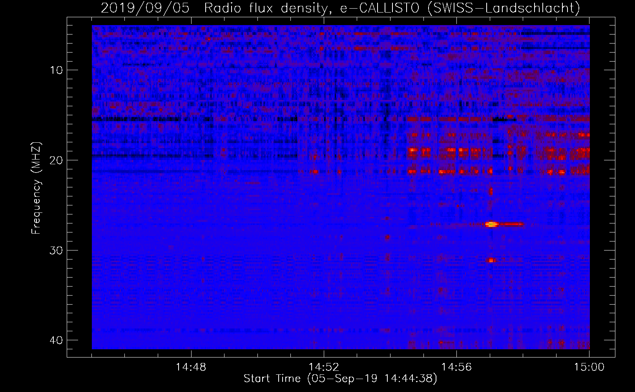This screenshot has width=635, height=392.
Task: Click the y-axis tick label "10"
Action: (57, 70)
